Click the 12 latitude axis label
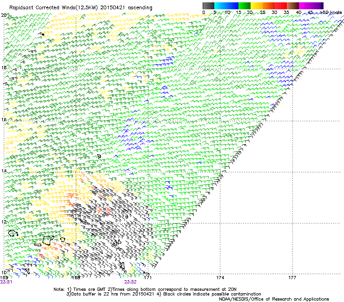Image resolution: width=344 pixels, height=302 pixels. (x=4, y=222)
